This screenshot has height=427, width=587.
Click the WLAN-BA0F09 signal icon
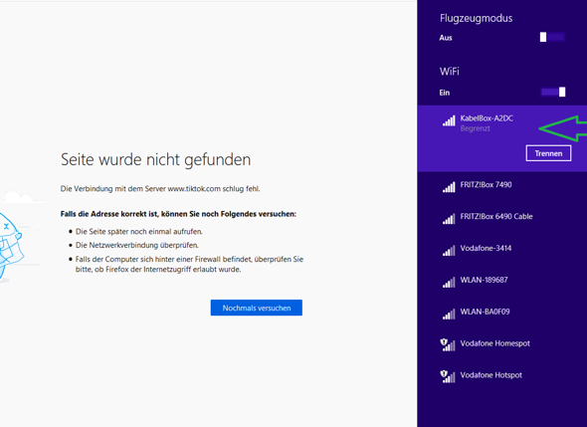(449, 314)
